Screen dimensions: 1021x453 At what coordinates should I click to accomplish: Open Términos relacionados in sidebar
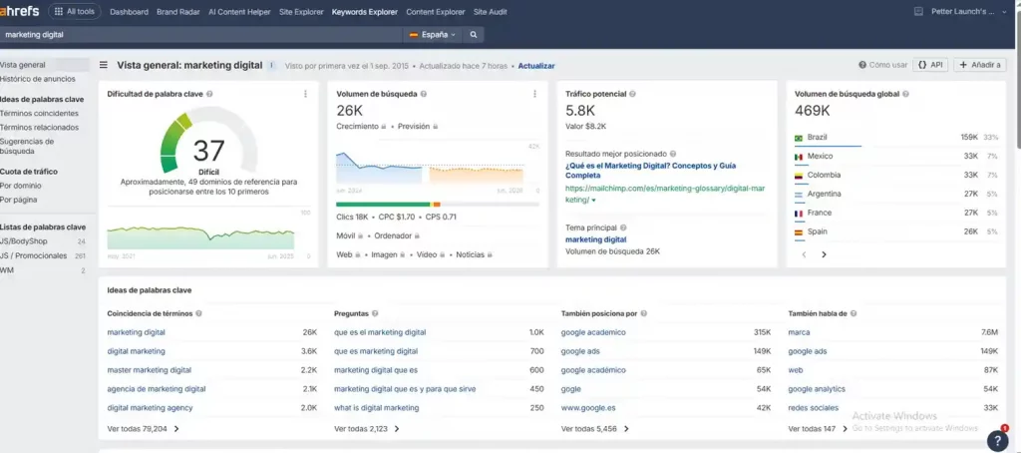40,128
